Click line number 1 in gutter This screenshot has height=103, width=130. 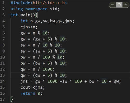coord(4,3)
